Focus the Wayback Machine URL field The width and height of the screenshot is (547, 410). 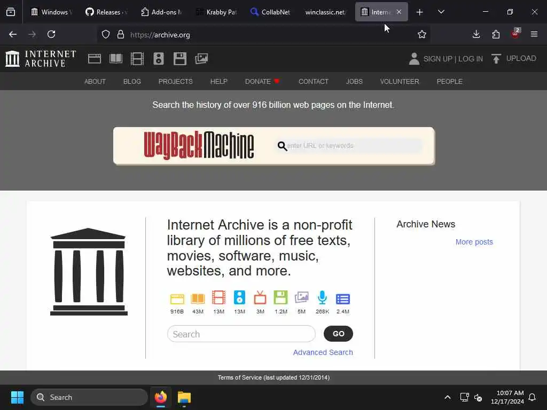coord(349,146)
